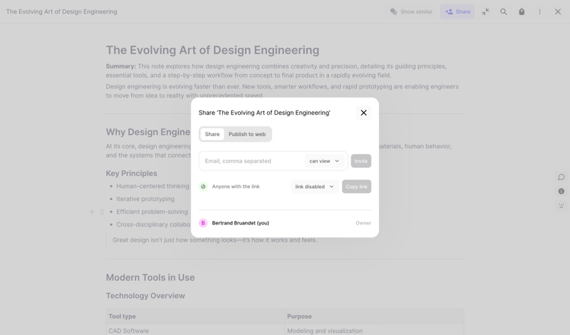Expand the 'link disabled' dropdown

[314, 187]
